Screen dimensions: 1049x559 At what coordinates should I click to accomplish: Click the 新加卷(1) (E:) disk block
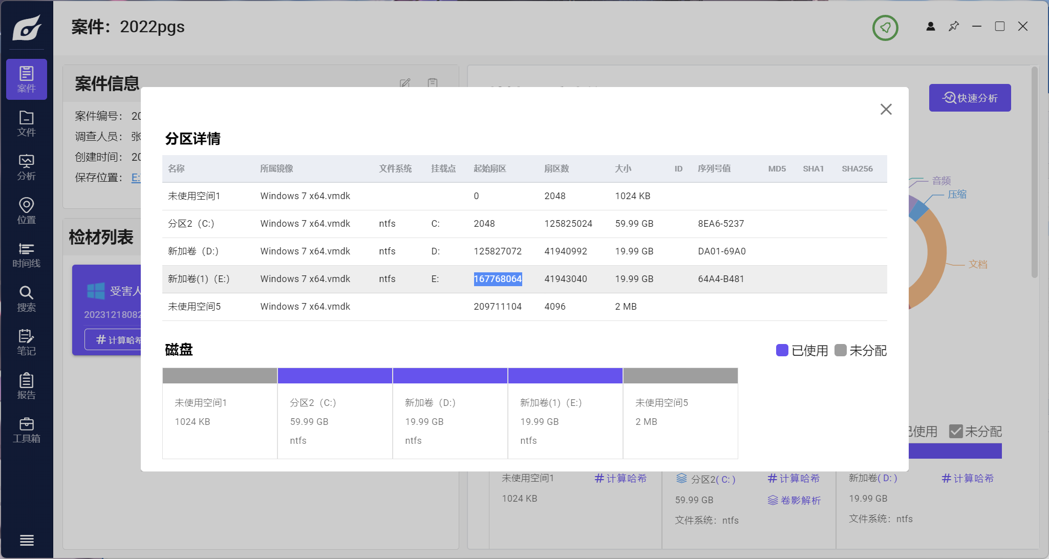tap(565, 413)
